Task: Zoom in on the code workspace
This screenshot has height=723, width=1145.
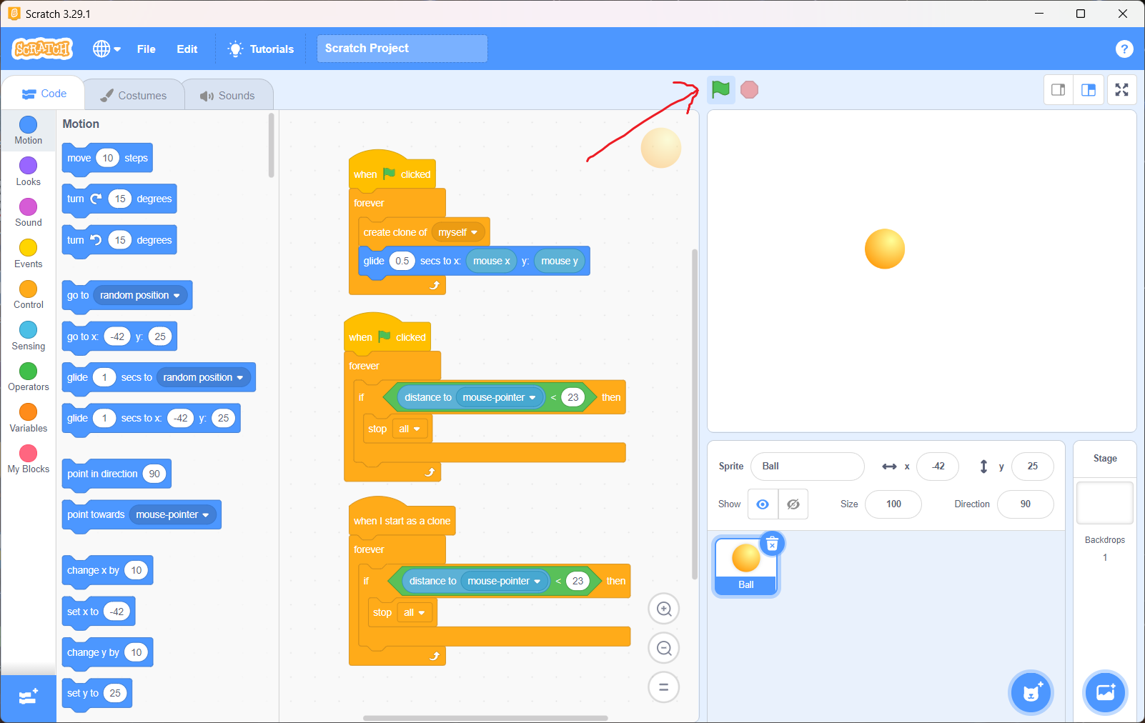Action: pos(663,609)
